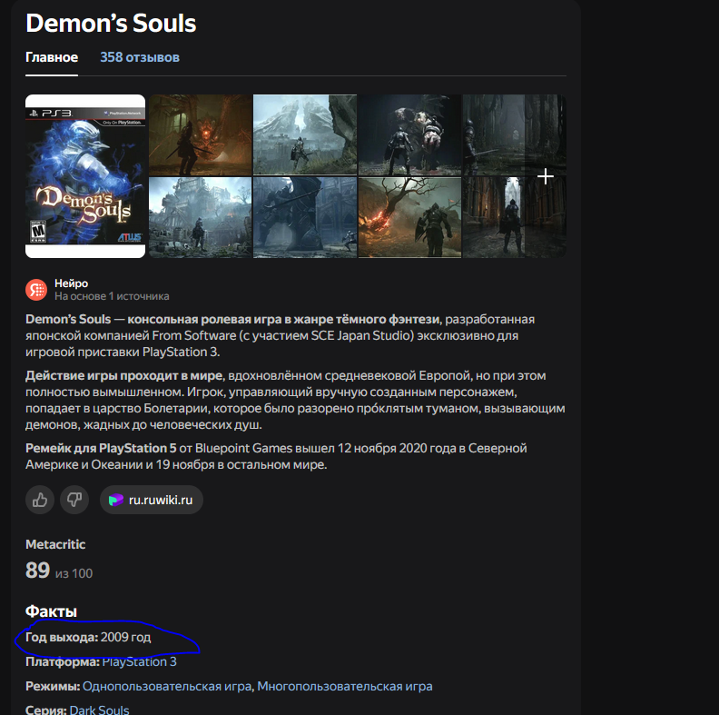Click the 'из 100' text
This screenshot has height=715, width=719.
[74, 573]
